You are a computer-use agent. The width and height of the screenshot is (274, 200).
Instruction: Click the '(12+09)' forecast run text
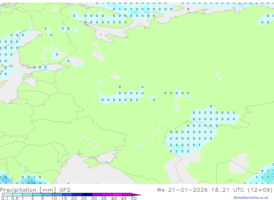[260, 190]
